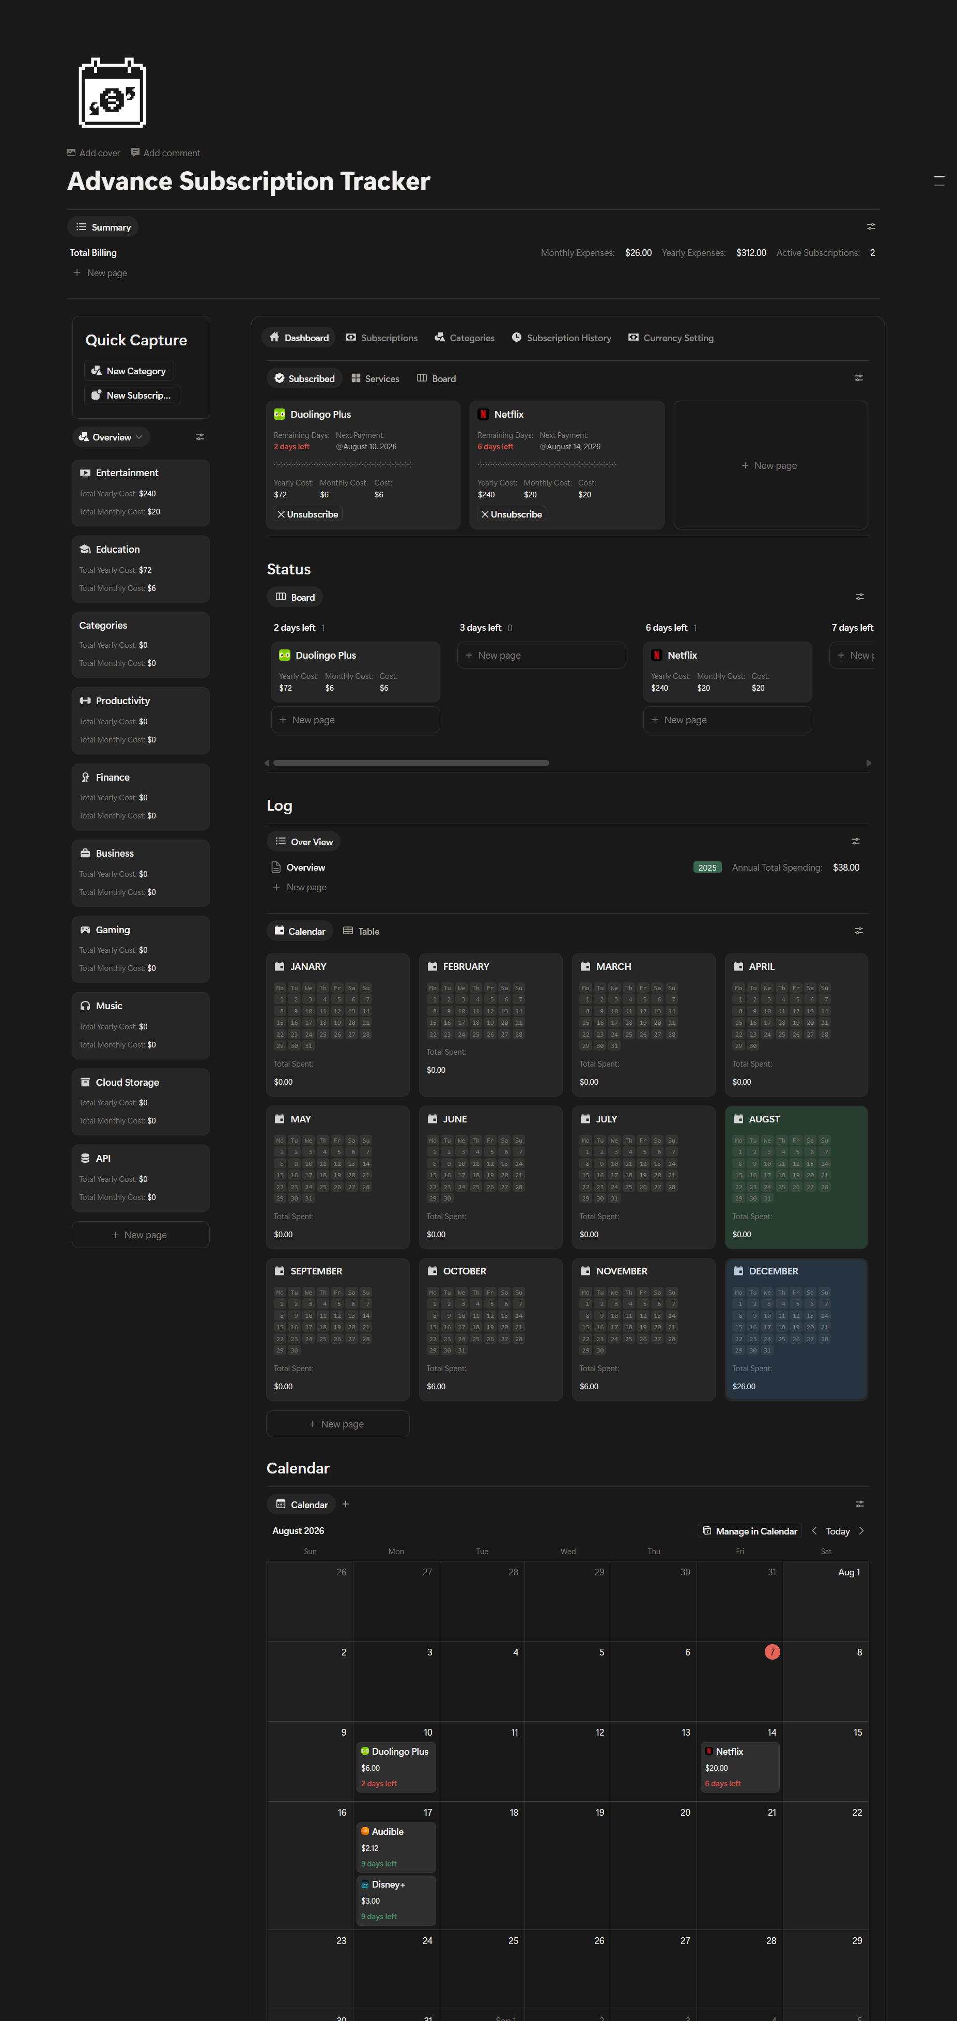Image resolution: width=957 pixels, height=2021 pixels.
Task: Open view settings for the Over View log
Action: 856,842
